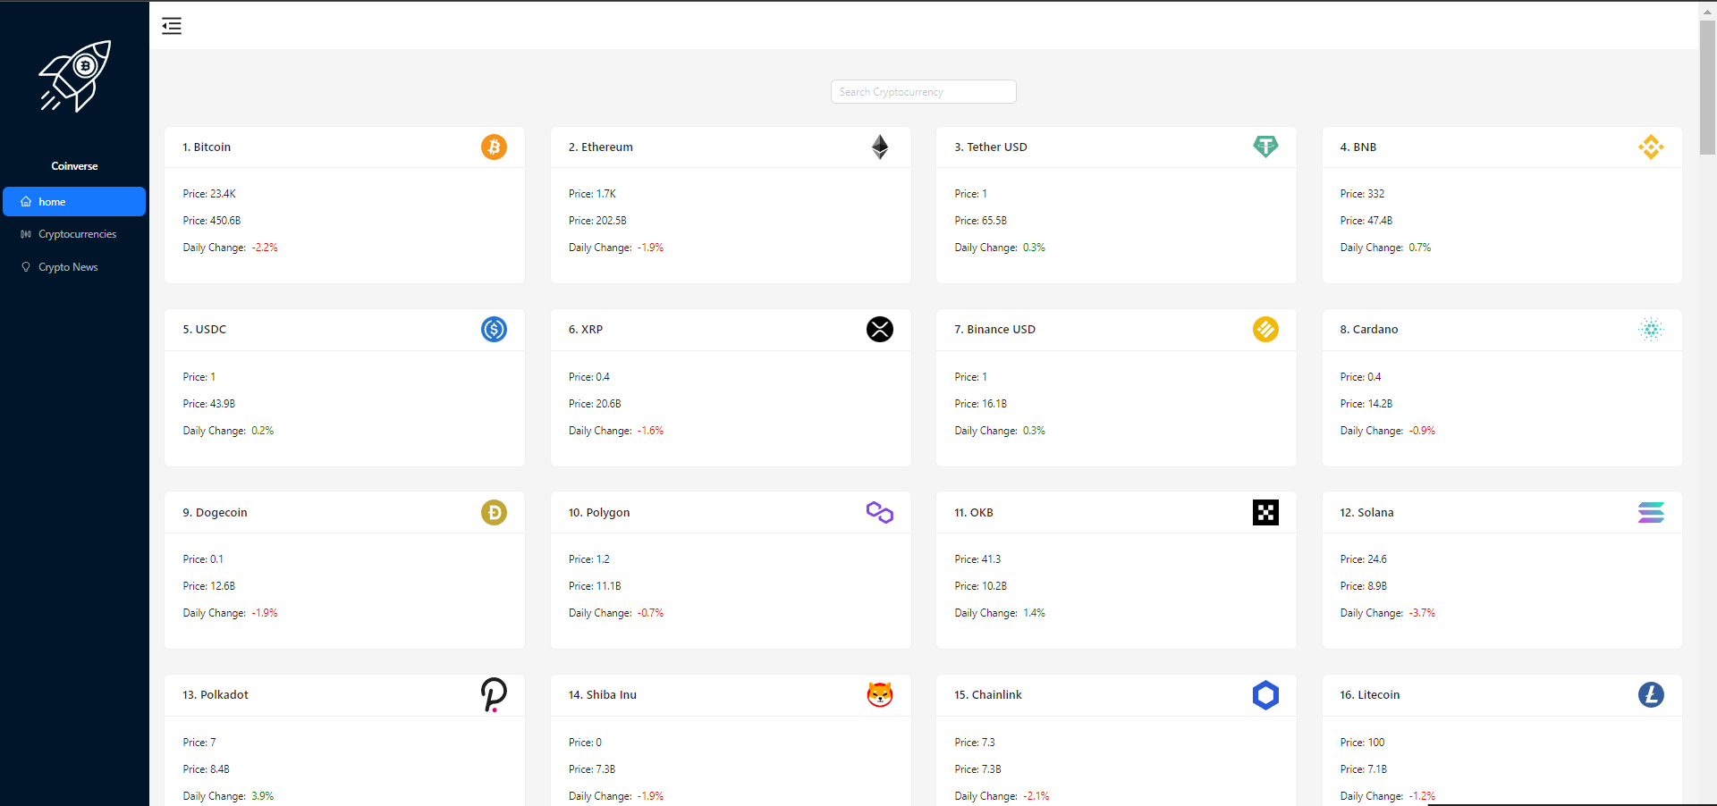Select the home menu item in the sidebar

tap(74, 202)
